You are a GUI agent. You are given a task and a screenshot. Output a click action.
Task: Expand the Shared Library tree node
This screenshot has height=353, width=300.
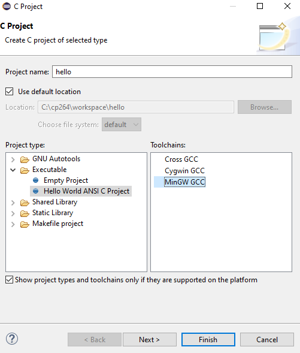[13, 203]
